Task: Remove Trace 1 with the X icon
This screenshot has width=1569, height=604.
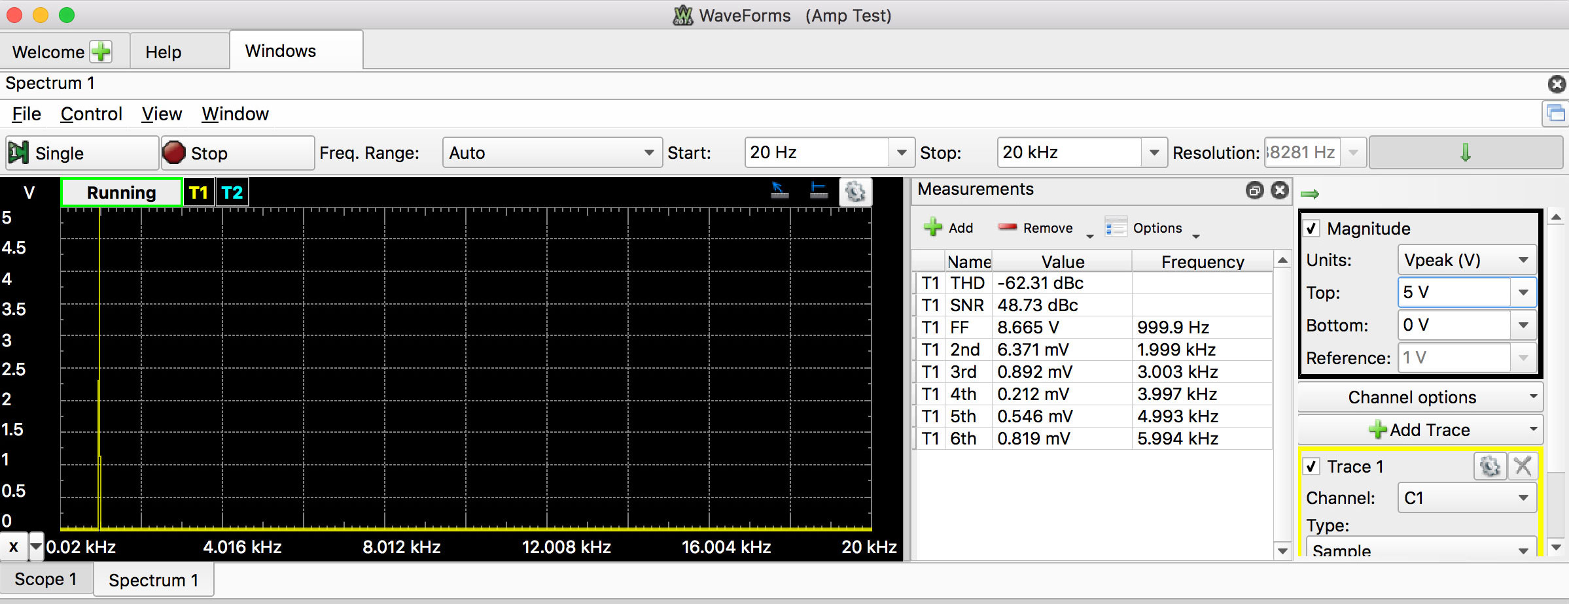Action: coord(1523,467)
